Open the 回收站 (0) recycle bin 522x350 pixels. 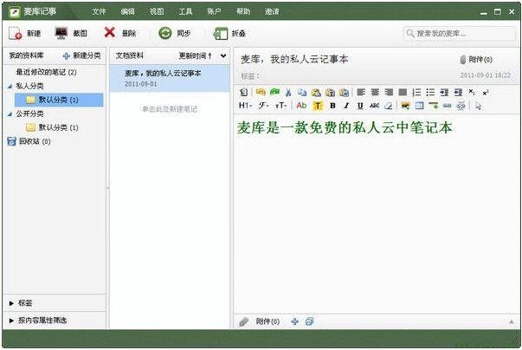29,141
